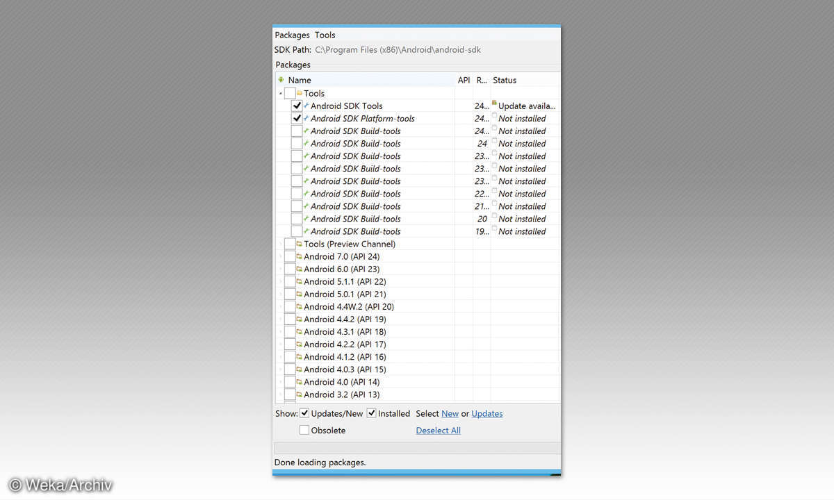Viewport: 834px width, 500px height.
Task: Click the empty progress bar above status
Action: [x=417, y=448]
